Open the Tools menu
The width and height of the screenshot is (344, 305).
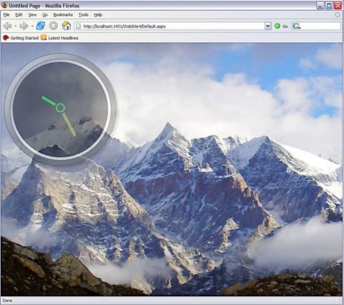click(x=83, y=15)
